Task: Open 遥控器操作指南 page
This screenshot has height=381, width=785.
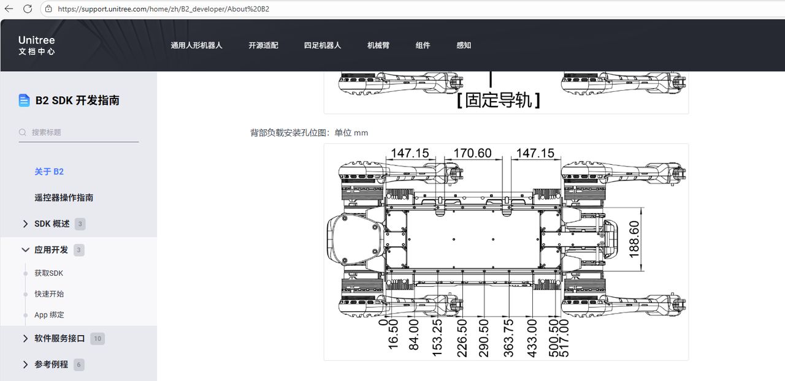Action: (x=64, y=198)
